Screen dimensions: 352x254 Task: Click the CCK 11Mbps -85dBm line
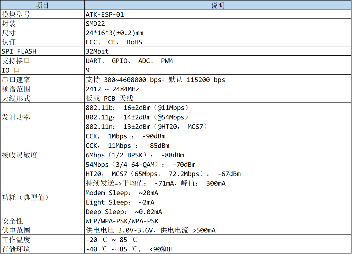pos(127,146)
